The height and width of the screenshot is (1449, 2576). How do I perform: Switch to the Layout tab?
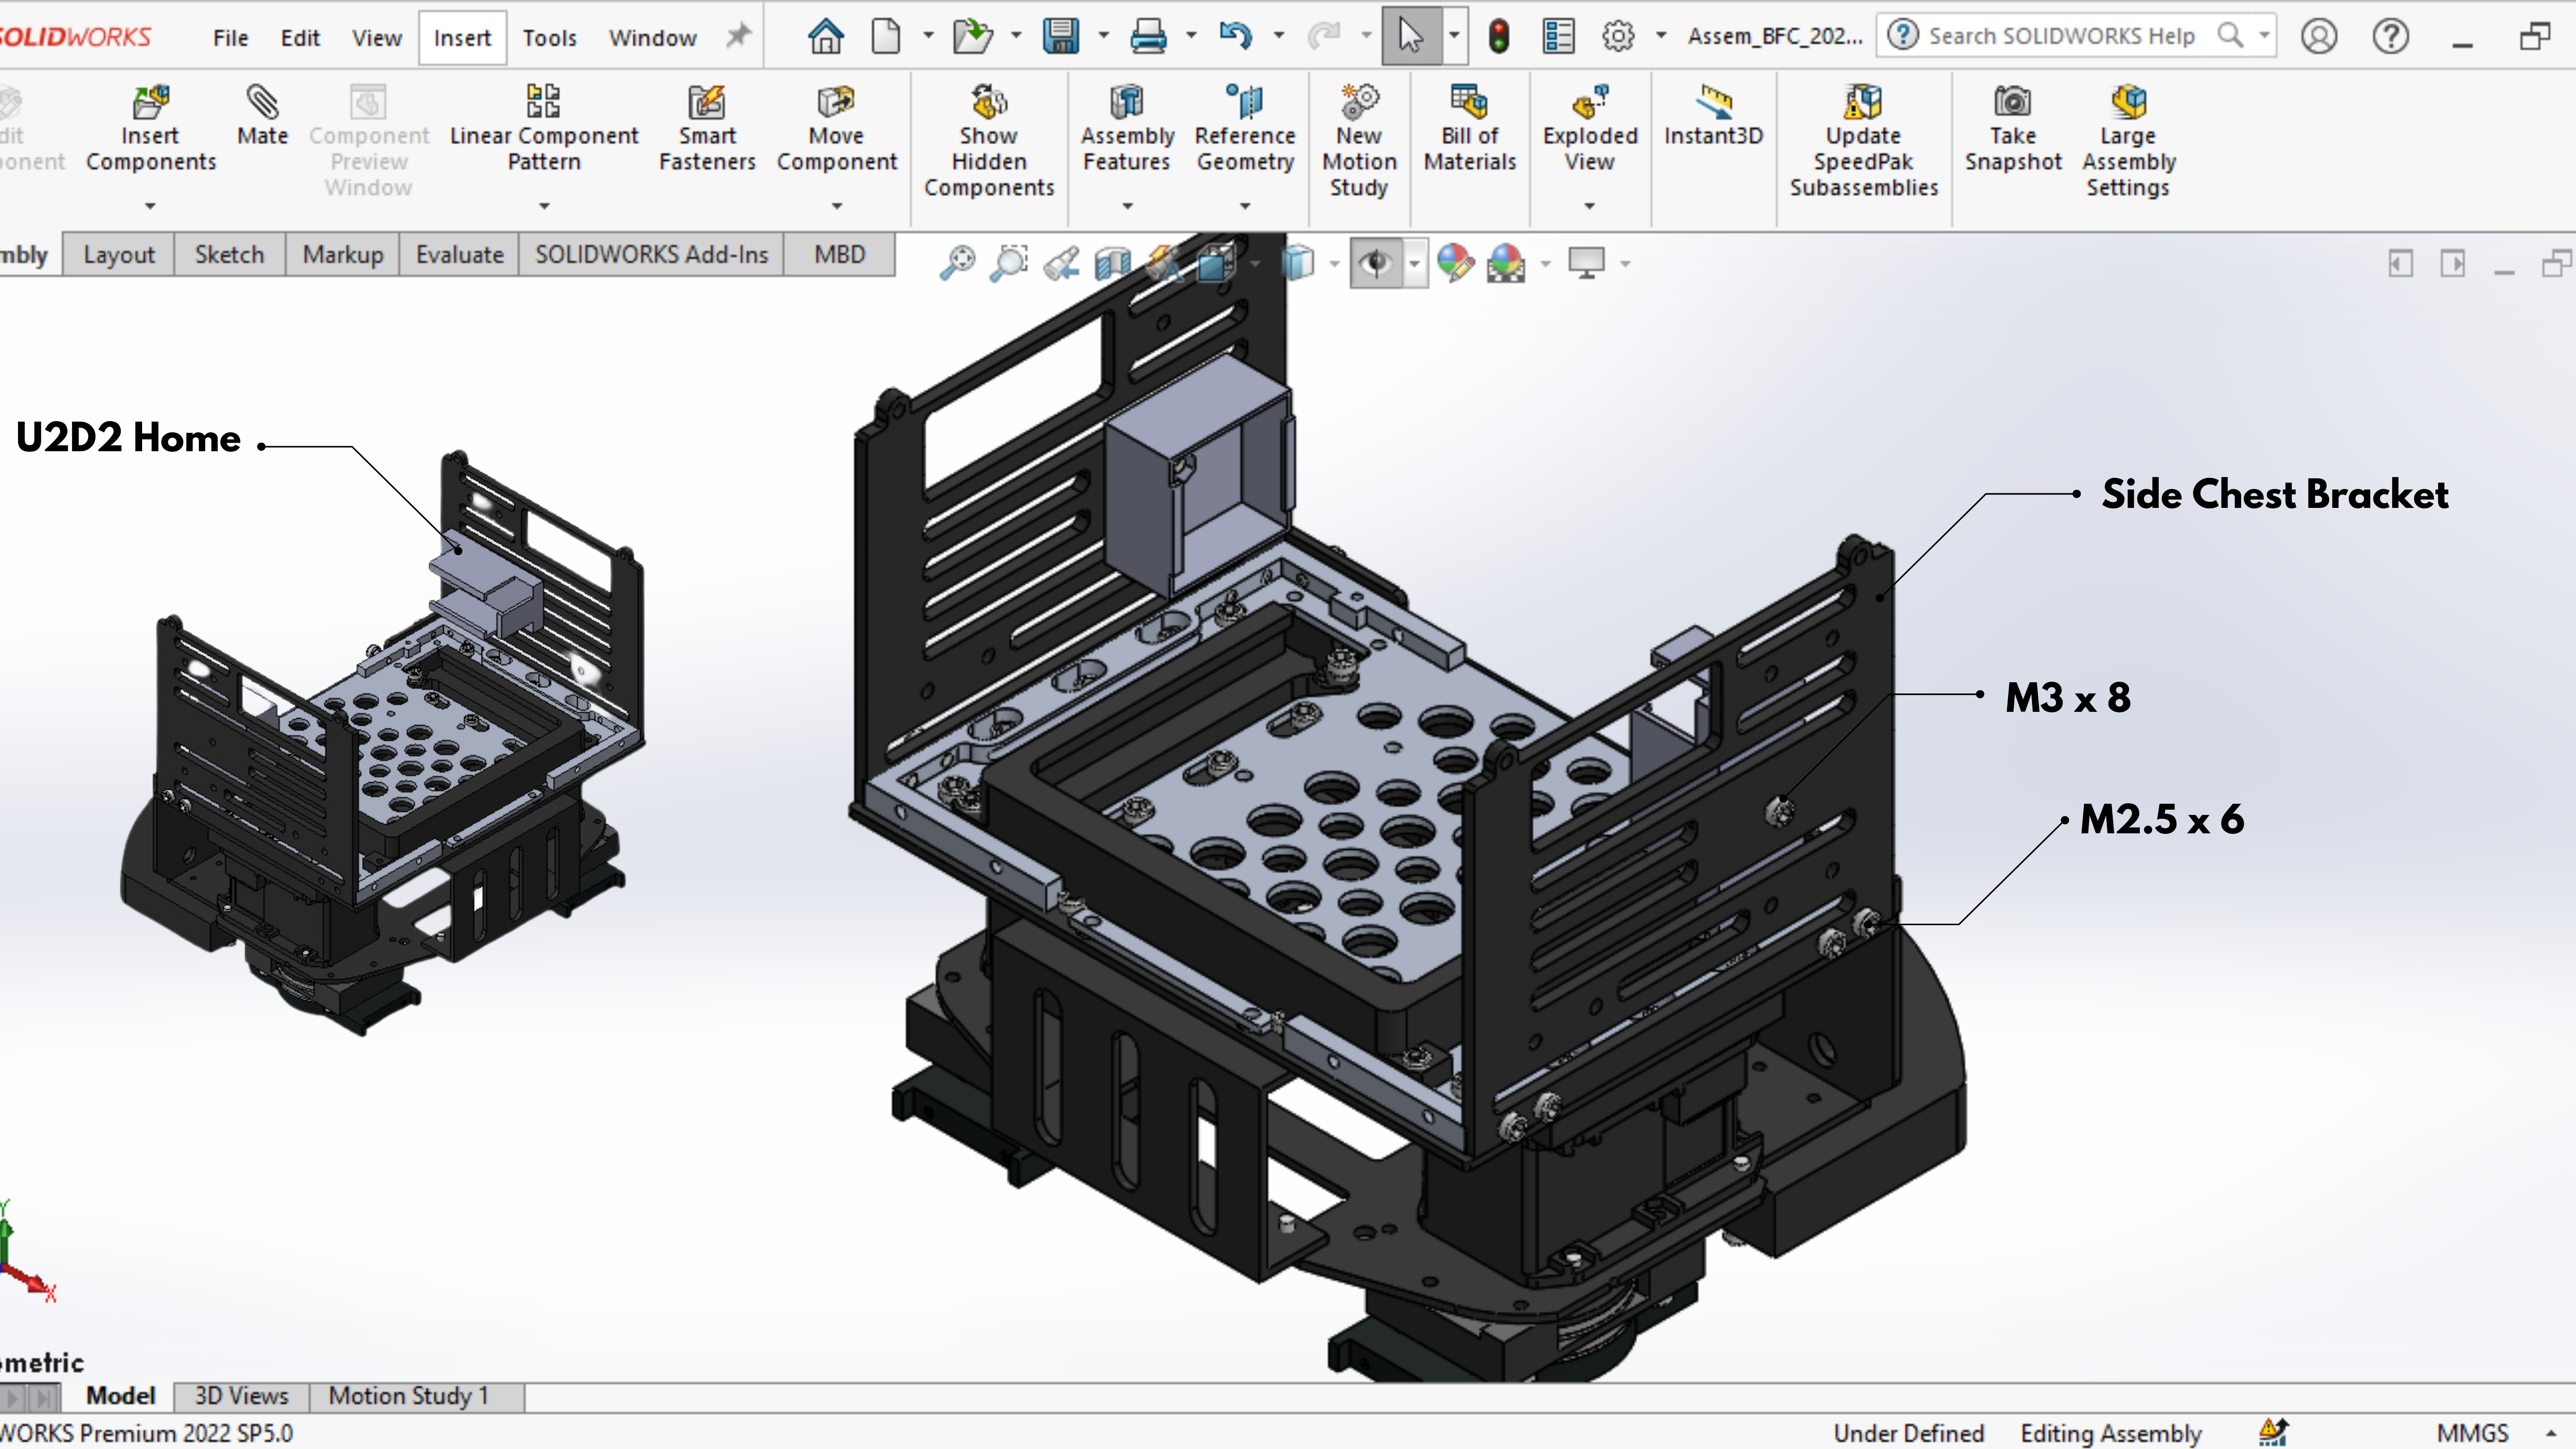(x=119, y=255)
